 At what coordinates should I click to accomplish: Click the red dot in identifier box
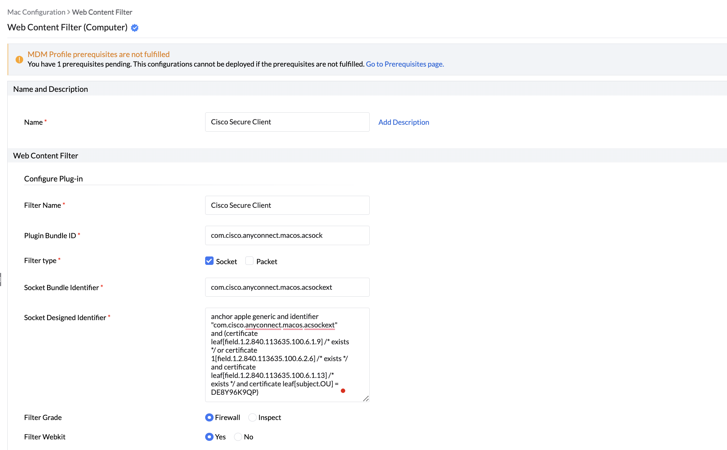pyautogui.click(x=343, y=391)
